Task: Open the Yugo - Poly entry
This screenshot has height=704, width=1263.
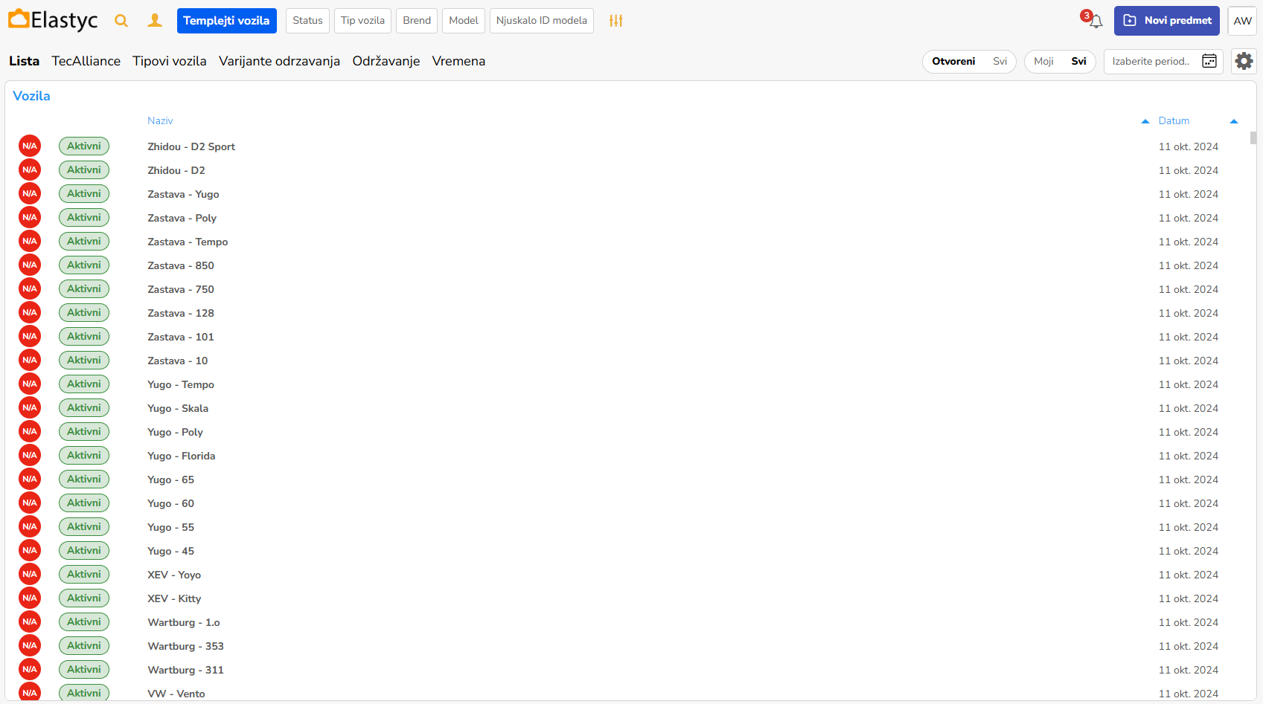Action: pos(175,432)
